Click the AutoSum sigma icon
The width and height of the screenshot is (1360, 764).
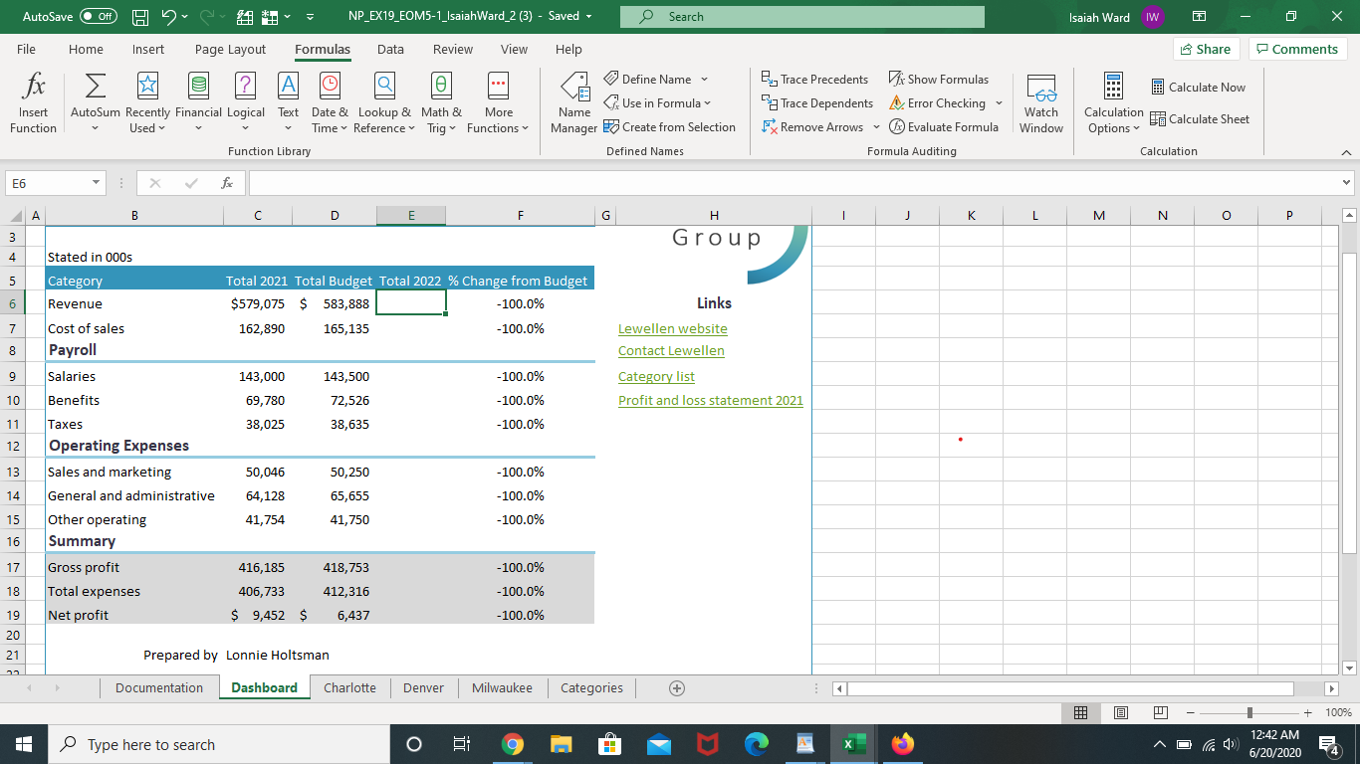tap(95, 86)
